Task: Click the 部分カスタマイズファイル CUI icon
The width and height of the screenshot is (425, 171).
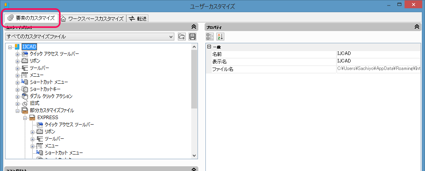Action: tap(25, 110)
